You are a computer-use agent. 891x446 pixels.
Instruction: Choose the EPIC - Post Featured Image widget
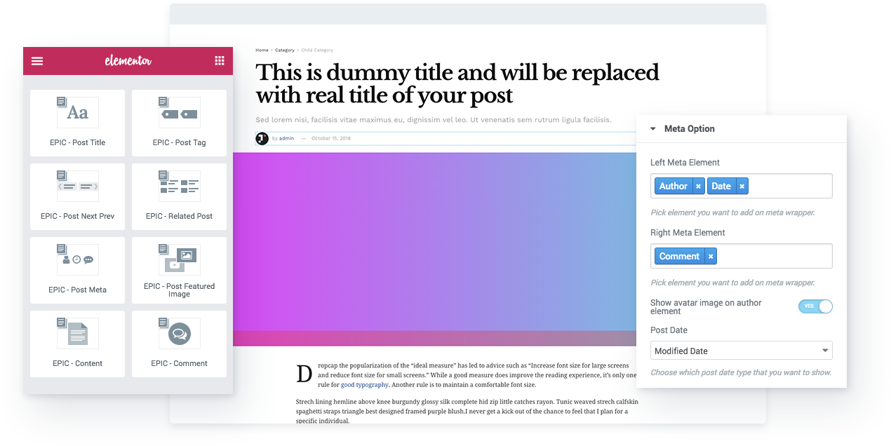click(x=179, y=270)
